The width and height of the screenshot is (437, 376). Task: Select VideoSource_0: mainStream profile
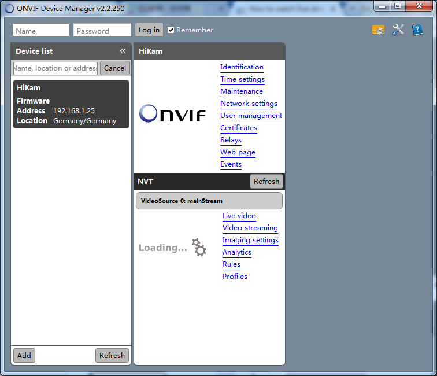coord(209,201)
